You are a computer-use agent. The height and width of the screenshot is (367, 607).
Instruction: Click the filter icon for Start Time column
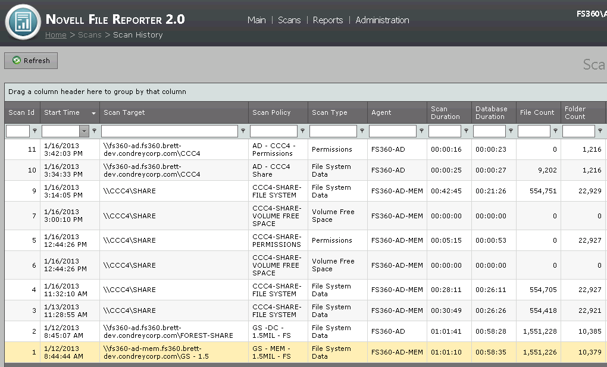95,131
